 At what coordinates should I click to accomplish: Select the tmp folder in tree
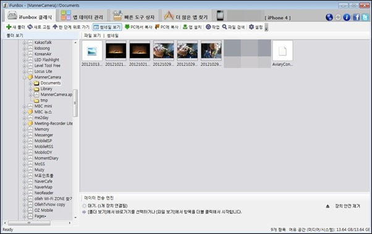tap(44, 100)
